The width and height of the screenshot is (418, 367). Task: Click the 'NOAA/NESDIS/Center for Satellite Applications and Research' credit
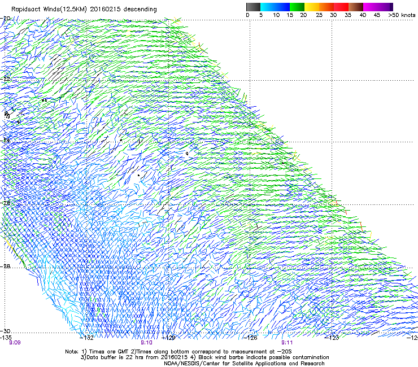244,364
